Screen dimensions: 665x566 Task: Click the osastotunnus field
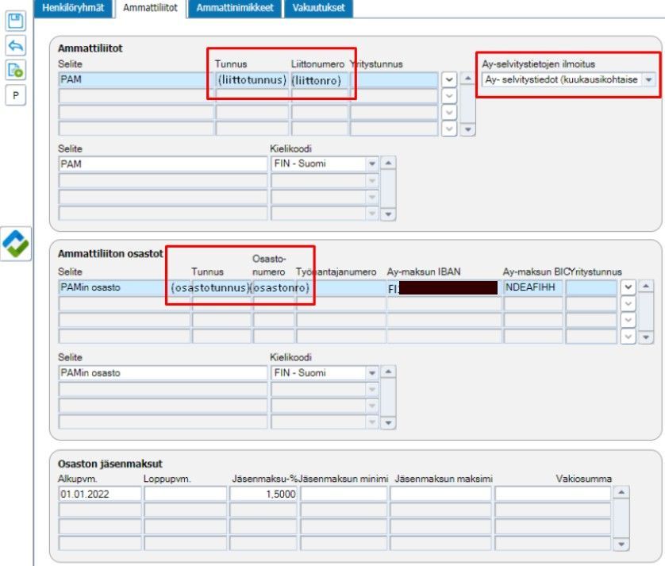click(222, 287)
